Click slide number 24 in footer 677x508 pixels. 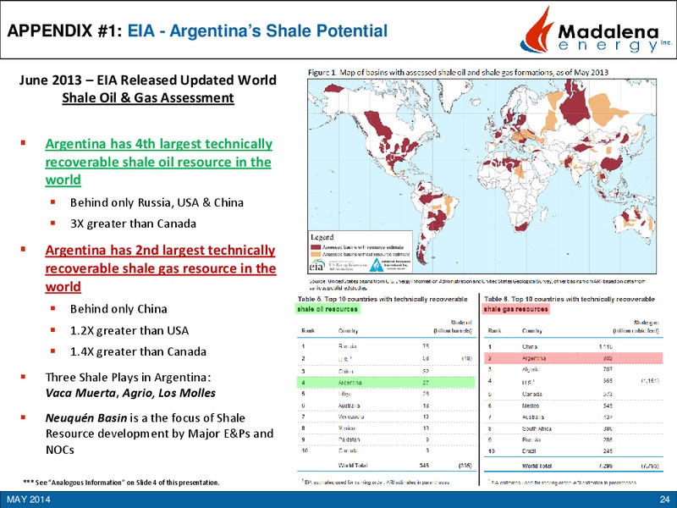click(x=664, y=500)
